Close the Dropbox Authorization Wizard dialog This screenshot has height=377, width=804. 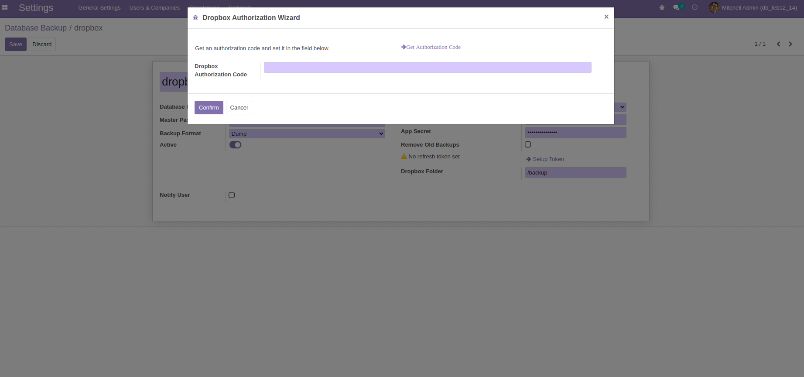tap(606, 17)
